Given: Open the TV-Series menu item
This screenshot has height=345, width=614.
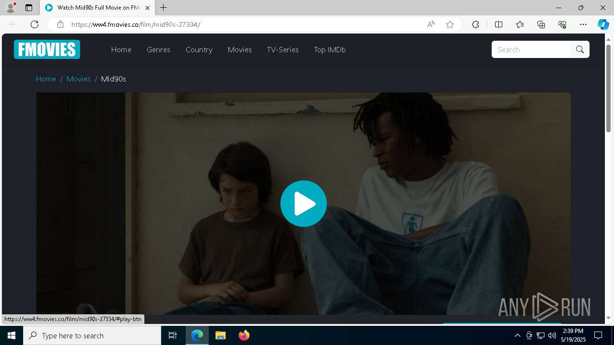Looking at the screenshot, I should coord(283,49).
